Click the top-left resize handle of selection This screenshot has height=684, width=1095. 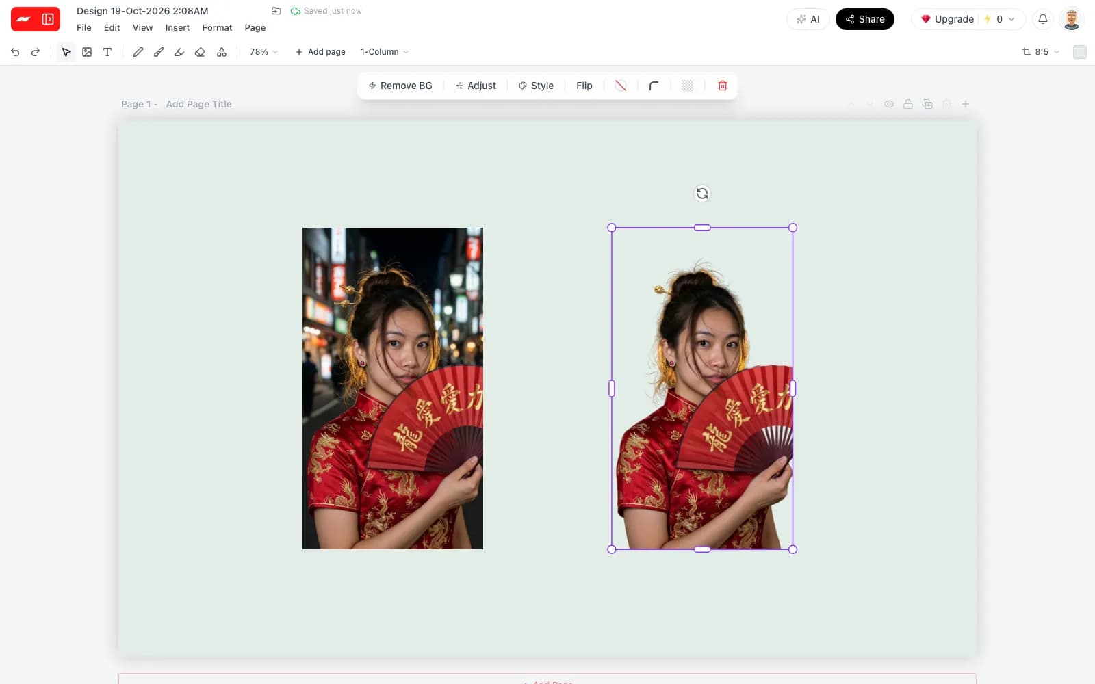point(612,228)
